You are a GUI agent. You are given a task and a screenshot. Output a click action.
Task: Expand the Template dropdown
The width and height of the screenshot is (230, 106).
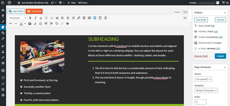click(x=206, y=91)
